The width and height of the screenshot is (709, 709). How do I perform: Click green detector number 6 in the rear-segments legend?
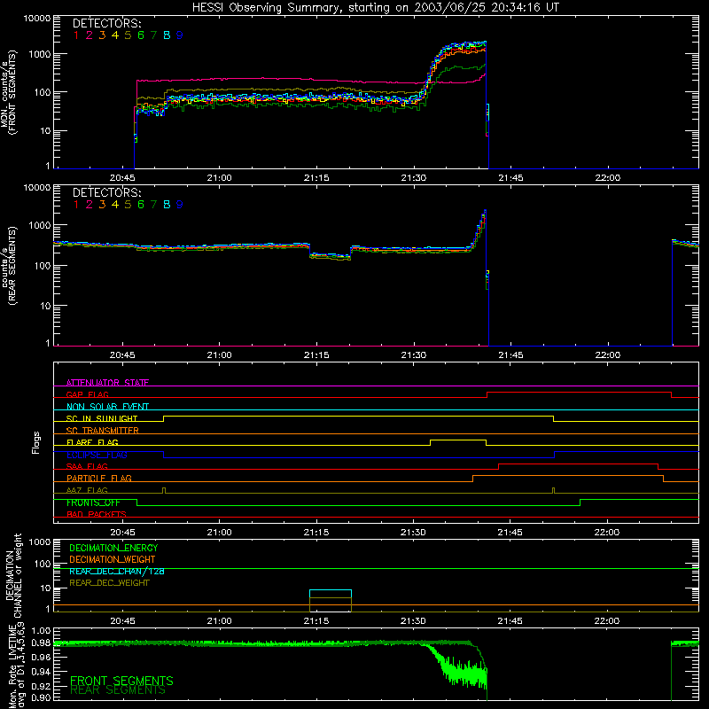(141, 205)
